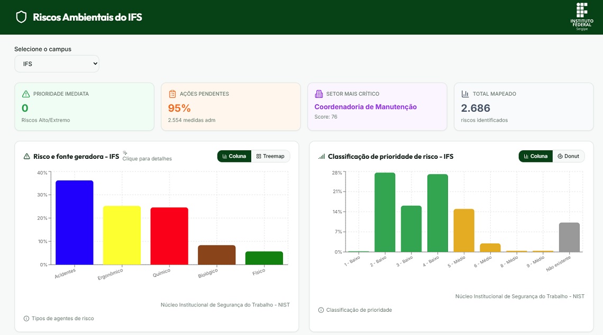Viewport: 603px width, 335px height.
Task: Click info icon beside Classificação de prioridade
Action: 321,310
